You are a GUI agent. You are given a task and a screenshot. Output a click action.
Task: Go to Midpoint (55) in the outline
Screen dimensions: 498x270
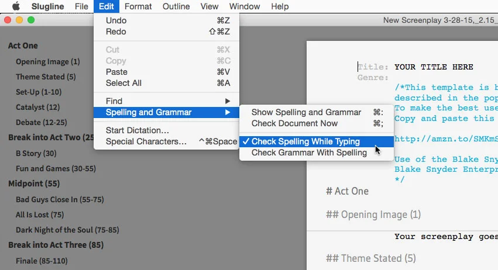(34, 184)
